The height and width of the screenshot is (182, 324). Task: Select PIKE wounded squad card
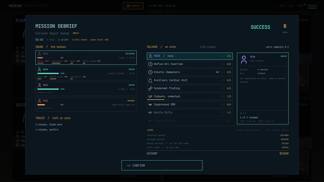86,105
